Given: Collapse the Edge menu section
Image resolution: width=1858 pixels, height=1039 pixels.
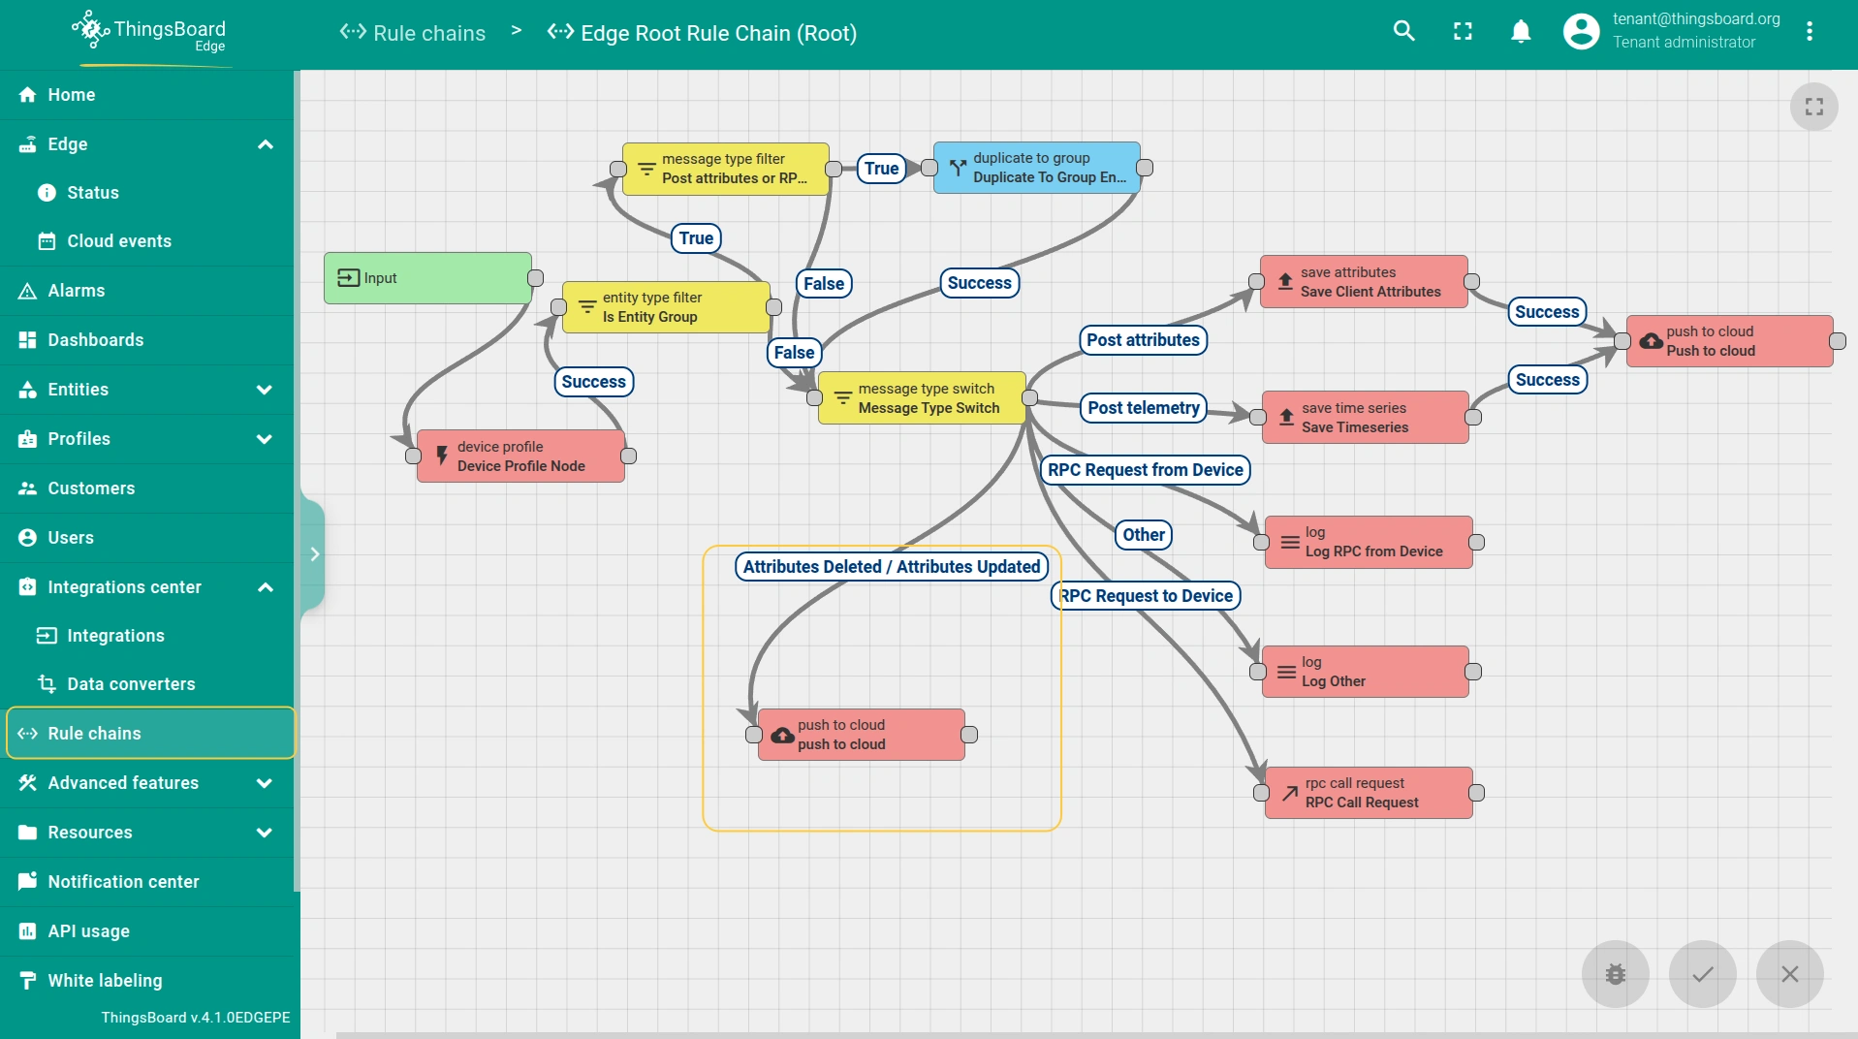Looking at the screenshot, I should (265, 144).
